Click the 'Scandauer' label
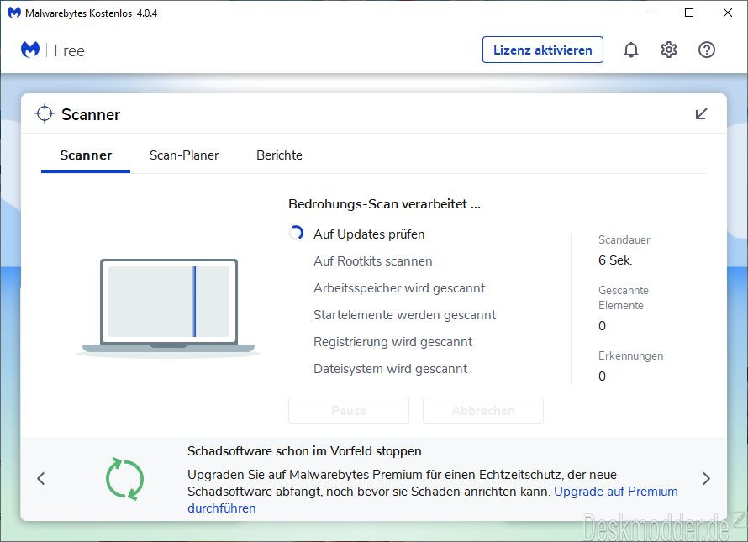This screenshot has height=542, width=748. (x=624, y=239)
